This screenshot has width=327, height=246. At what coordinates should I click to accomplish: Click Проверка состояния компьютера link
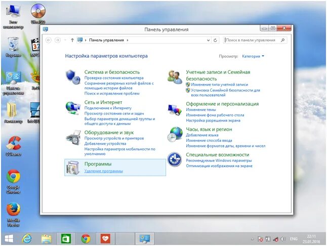114,78
